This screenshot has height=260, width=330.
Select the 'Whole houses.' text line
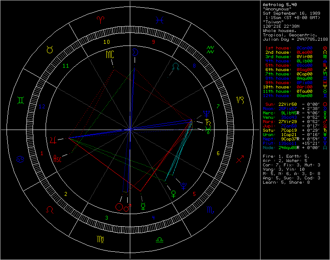280,31
